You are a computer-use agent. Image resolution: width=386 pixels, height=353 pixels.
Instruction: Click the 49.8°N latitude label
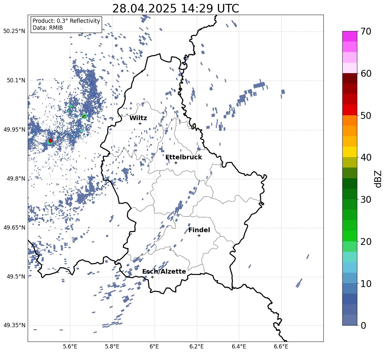click(x=16, y=179)
